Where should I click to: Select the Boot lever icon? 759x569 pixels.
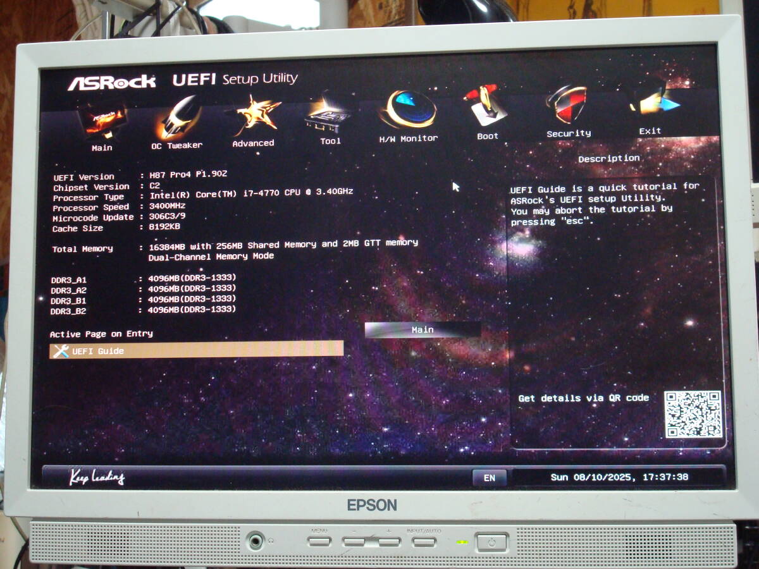click(x=485, y=106)
